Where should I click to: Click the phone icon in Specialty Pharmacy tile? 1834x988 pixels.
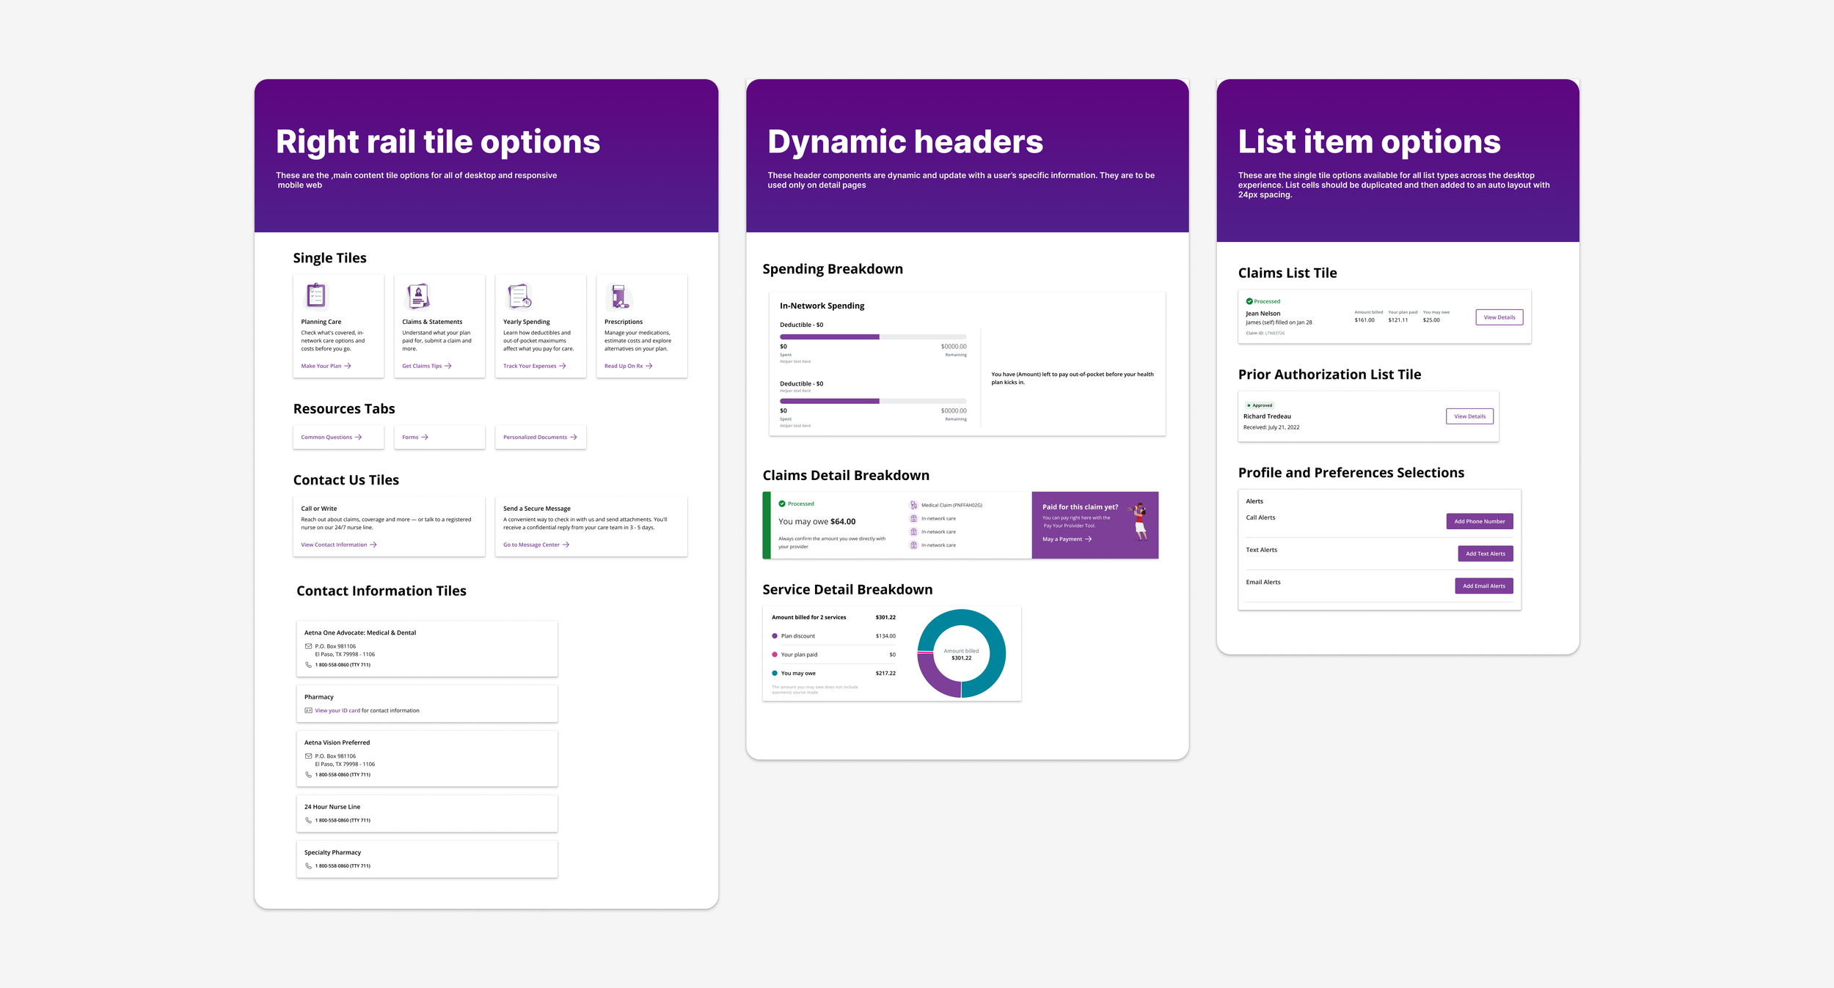[308, 866]
